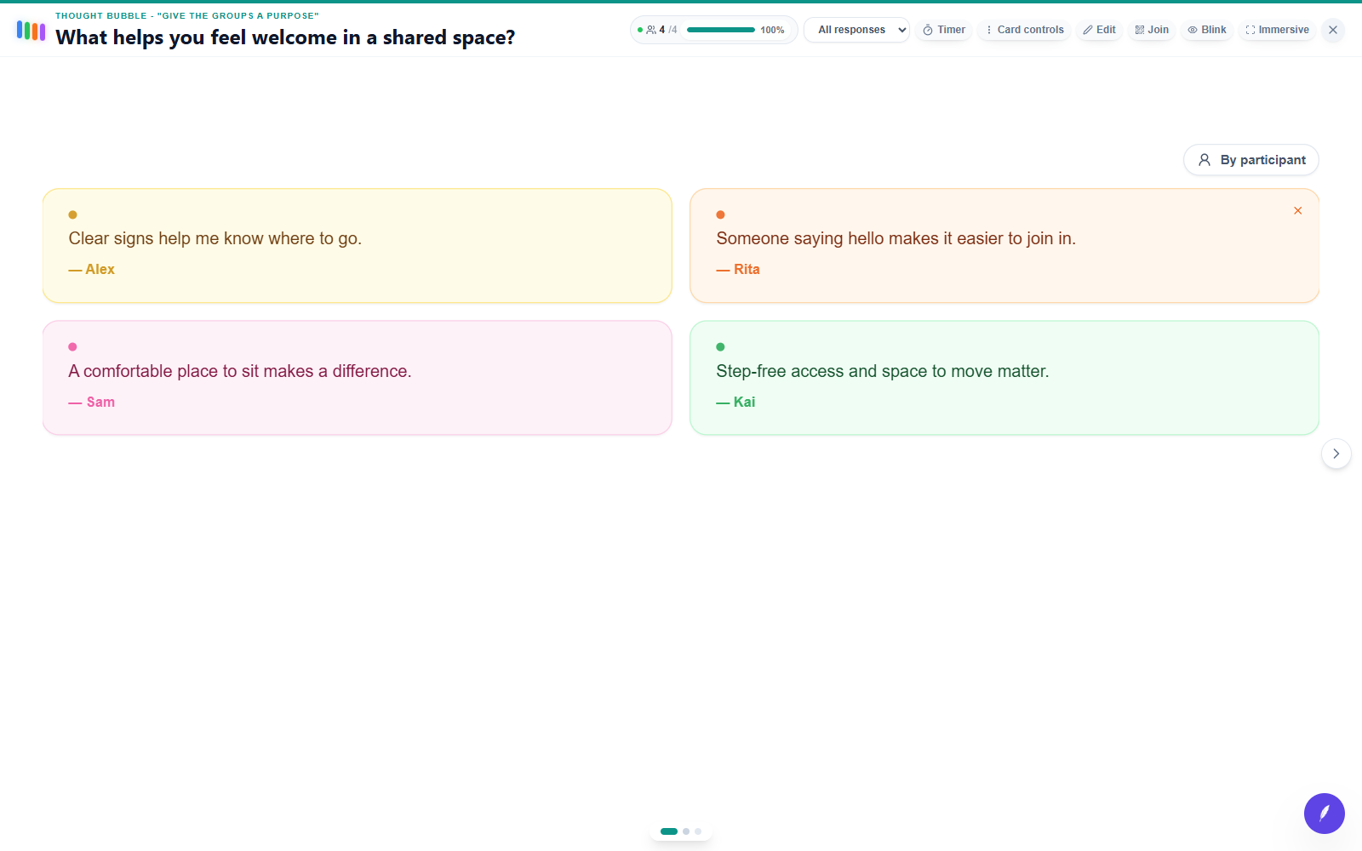
Task: Enter Immersive fullscreen mode
Action: (1277, 30)
